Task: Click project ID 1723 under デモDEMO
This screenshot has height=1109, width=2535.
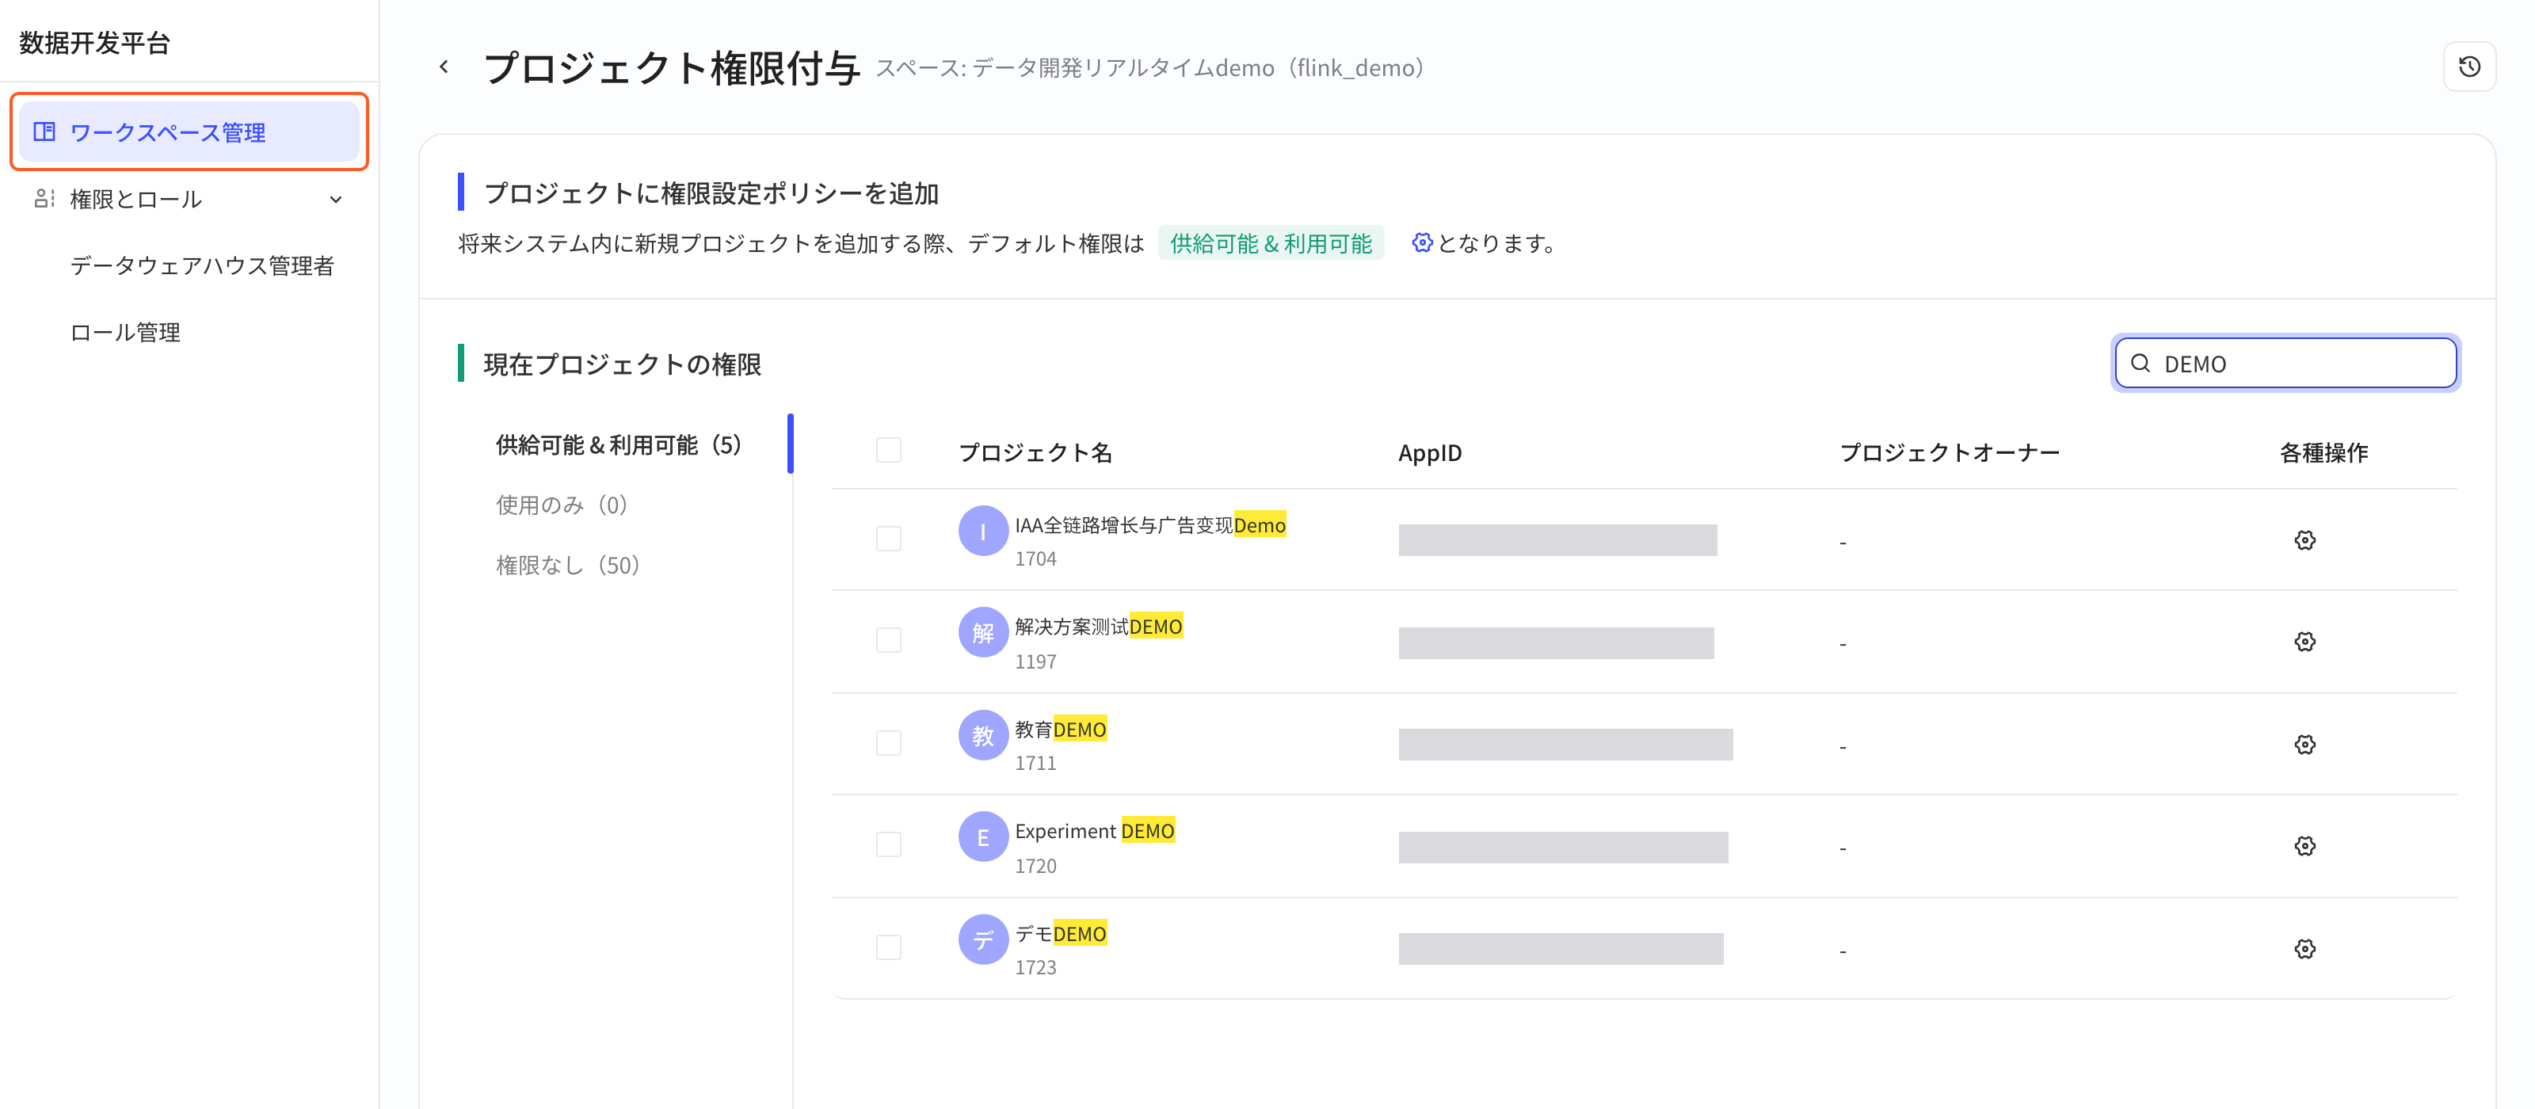Action: coord(1035,967)
